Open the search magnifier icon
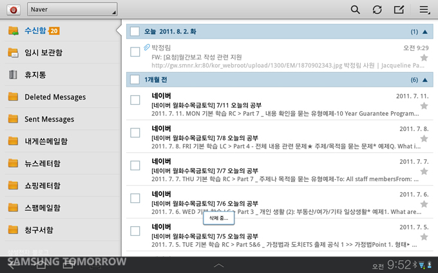This screenshot has height=273, width=438. click(x=355, y=10)
